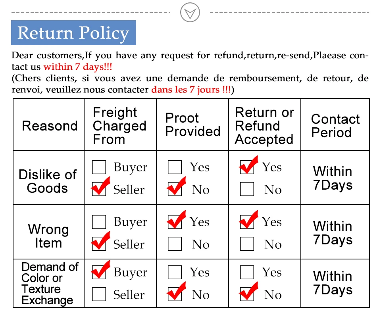The image size is (381, 313).
Task: Toggle Seller checkbox in Wrong Item row
Action: pos(99,244)
